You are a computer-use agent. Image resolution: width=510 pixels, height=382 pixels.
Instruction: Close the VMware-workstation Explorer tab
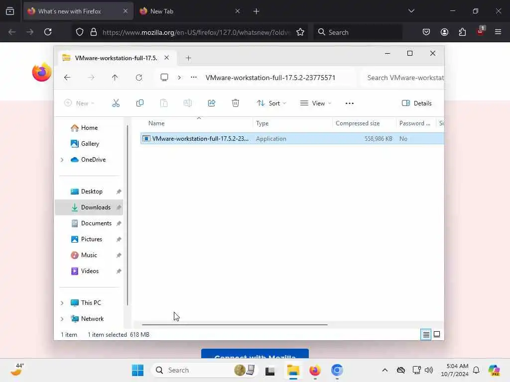pos(166,58)
